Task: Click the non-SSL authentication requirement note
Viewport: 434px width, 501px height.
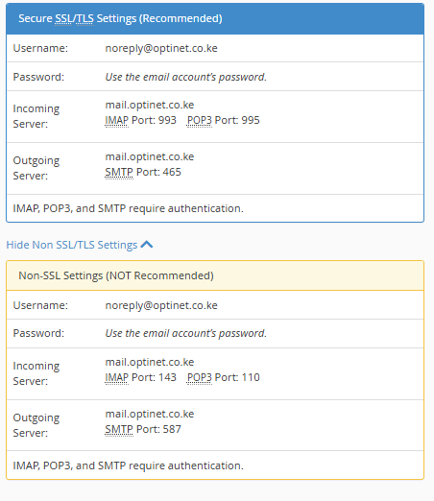Action: click(128, 465)
